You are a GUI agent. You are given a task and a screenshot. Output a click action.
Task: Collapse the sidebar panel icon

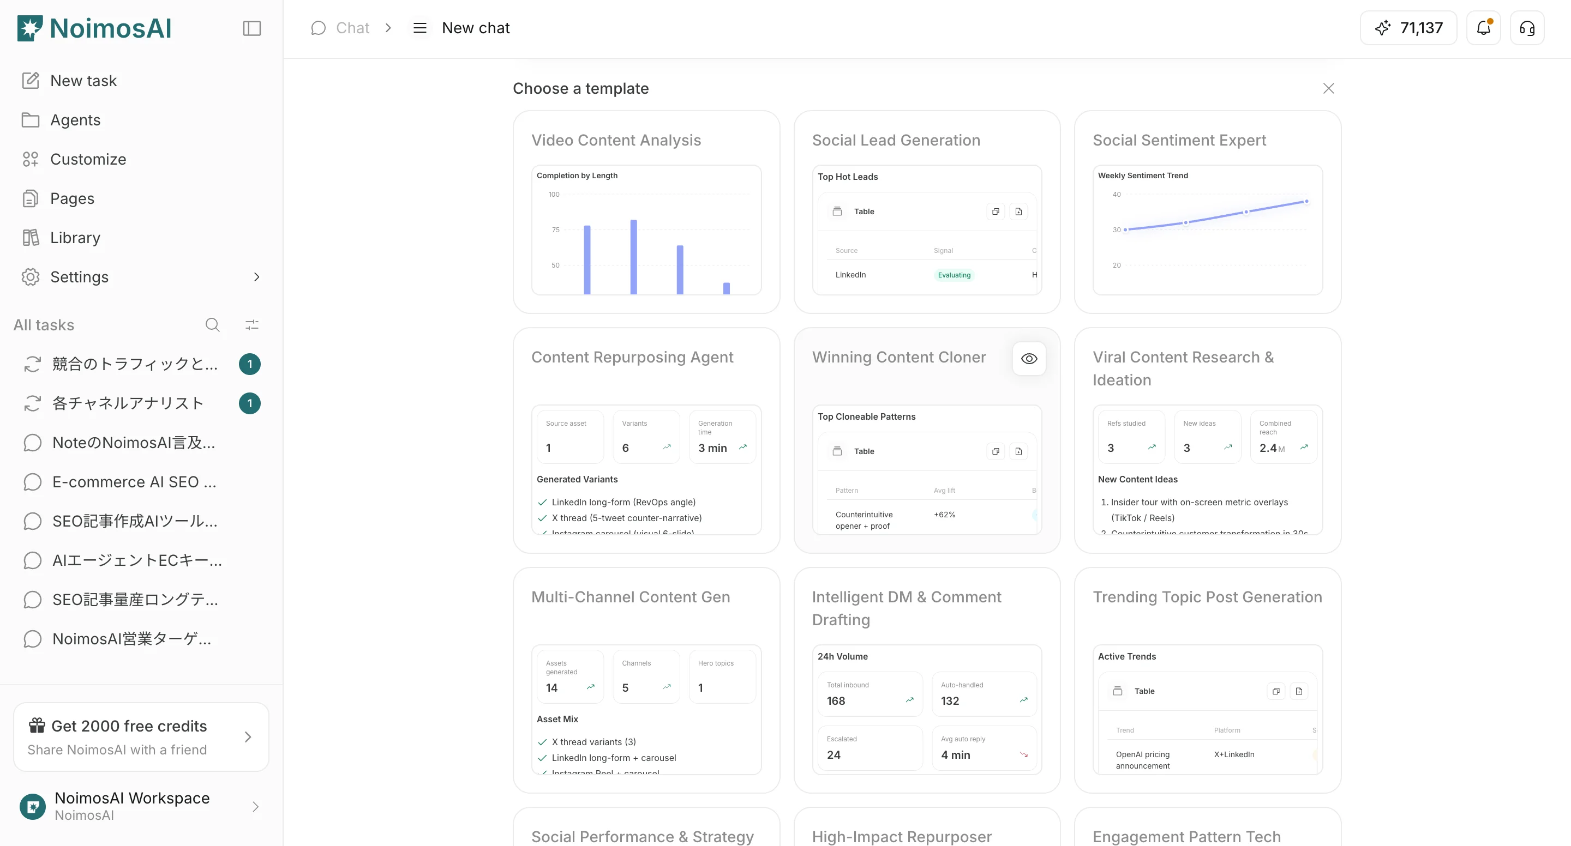(x=252, y=28)
